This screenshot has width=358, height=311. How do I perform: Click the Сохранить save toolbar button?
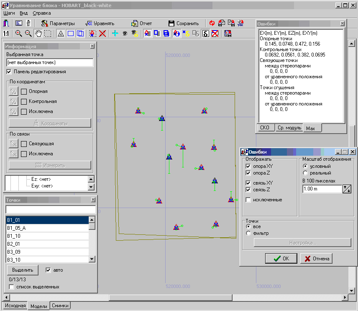[x=183, y=23]
